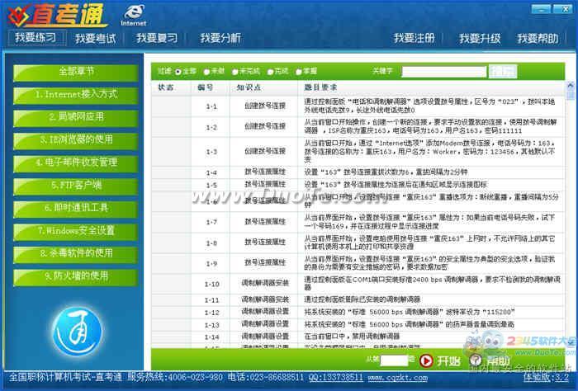
Task: Click the red play icon beside 开始
Action: pyautogui.click(x=426, y=360)
